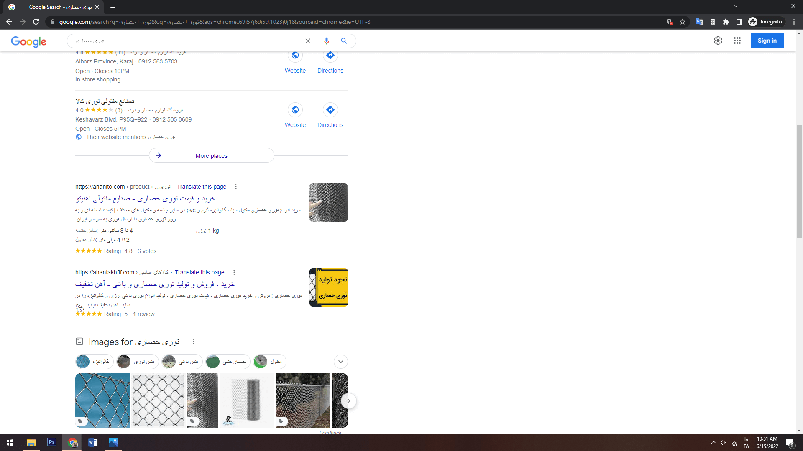803x451 pixels.
Task: Open Google Translate extension icon
Action: pos(699,22)
